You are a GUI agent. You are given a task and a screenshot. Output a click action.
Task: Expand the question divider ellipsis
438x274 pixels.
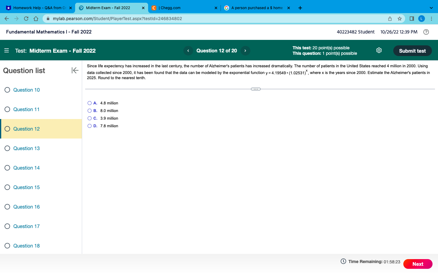(256, 89)
